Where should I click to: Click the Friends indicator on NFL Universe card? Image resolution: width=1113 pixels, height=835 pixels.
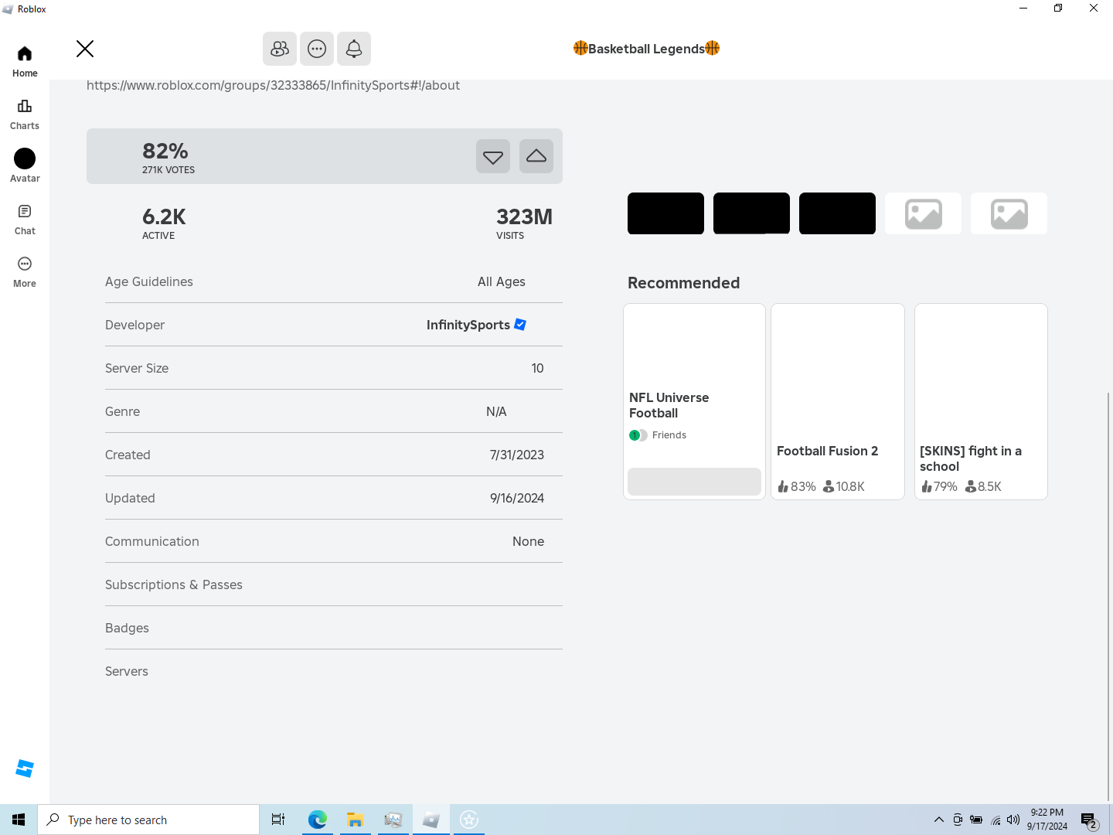[x=658, y=435]
